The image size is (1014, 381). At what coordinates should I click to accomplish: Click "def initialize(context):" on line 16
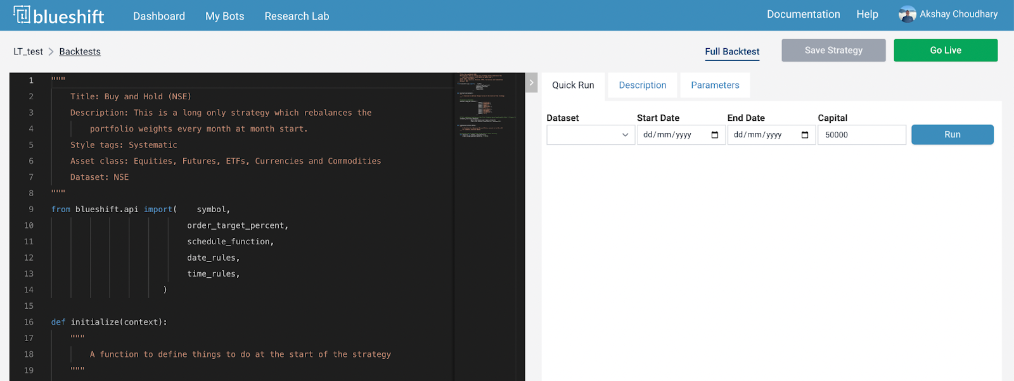(x=109, y=322)
